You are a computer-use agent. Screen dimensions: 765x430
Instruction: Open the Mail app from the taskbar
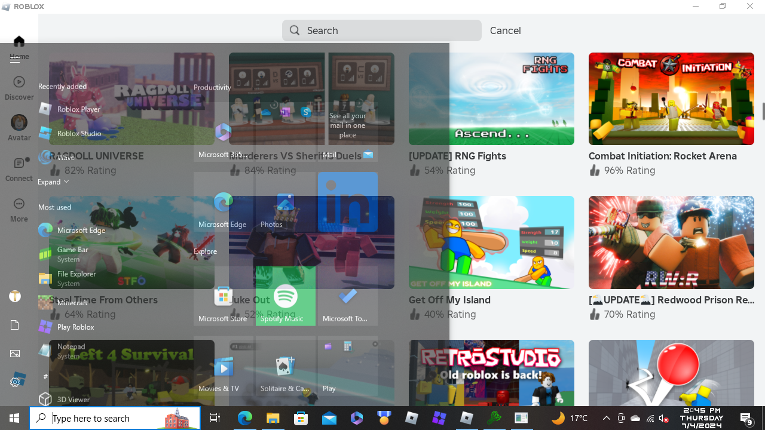[x=329, y=418]
